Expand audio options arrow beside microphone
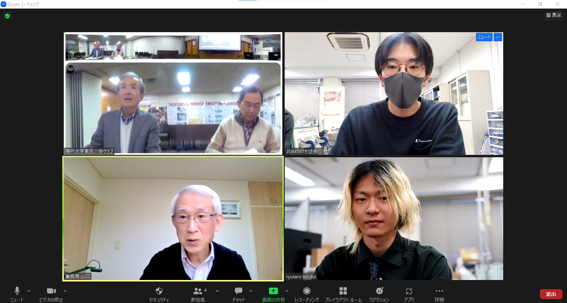Screen dimensions: 567x303 29,291
